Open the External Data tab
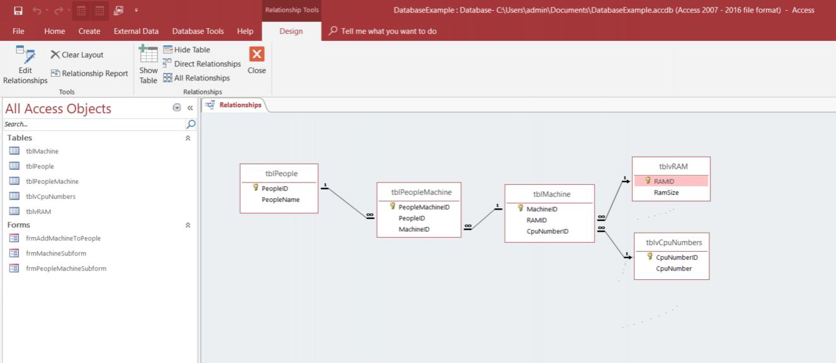 [x=136, y=31]
